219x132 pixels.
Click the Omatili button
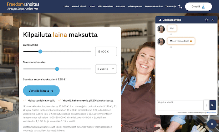click(198, 7)
